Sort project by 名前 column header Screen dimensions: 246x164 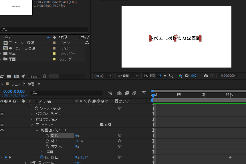9,37
